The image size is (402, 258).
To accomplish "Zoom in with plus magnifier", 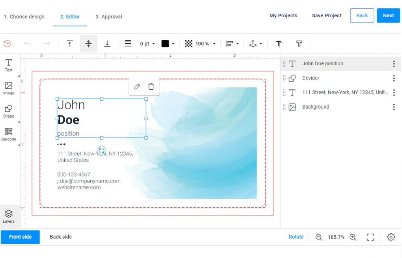I will click(353, 237).
